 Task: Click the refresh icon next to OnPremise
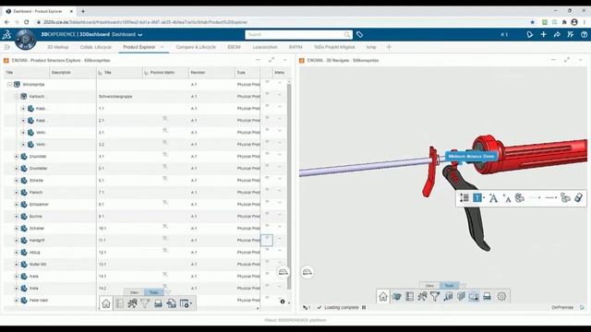582,307
